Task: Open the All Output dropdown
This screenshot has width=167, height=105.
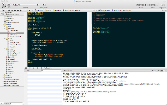Action: click(x=68, y=71)
